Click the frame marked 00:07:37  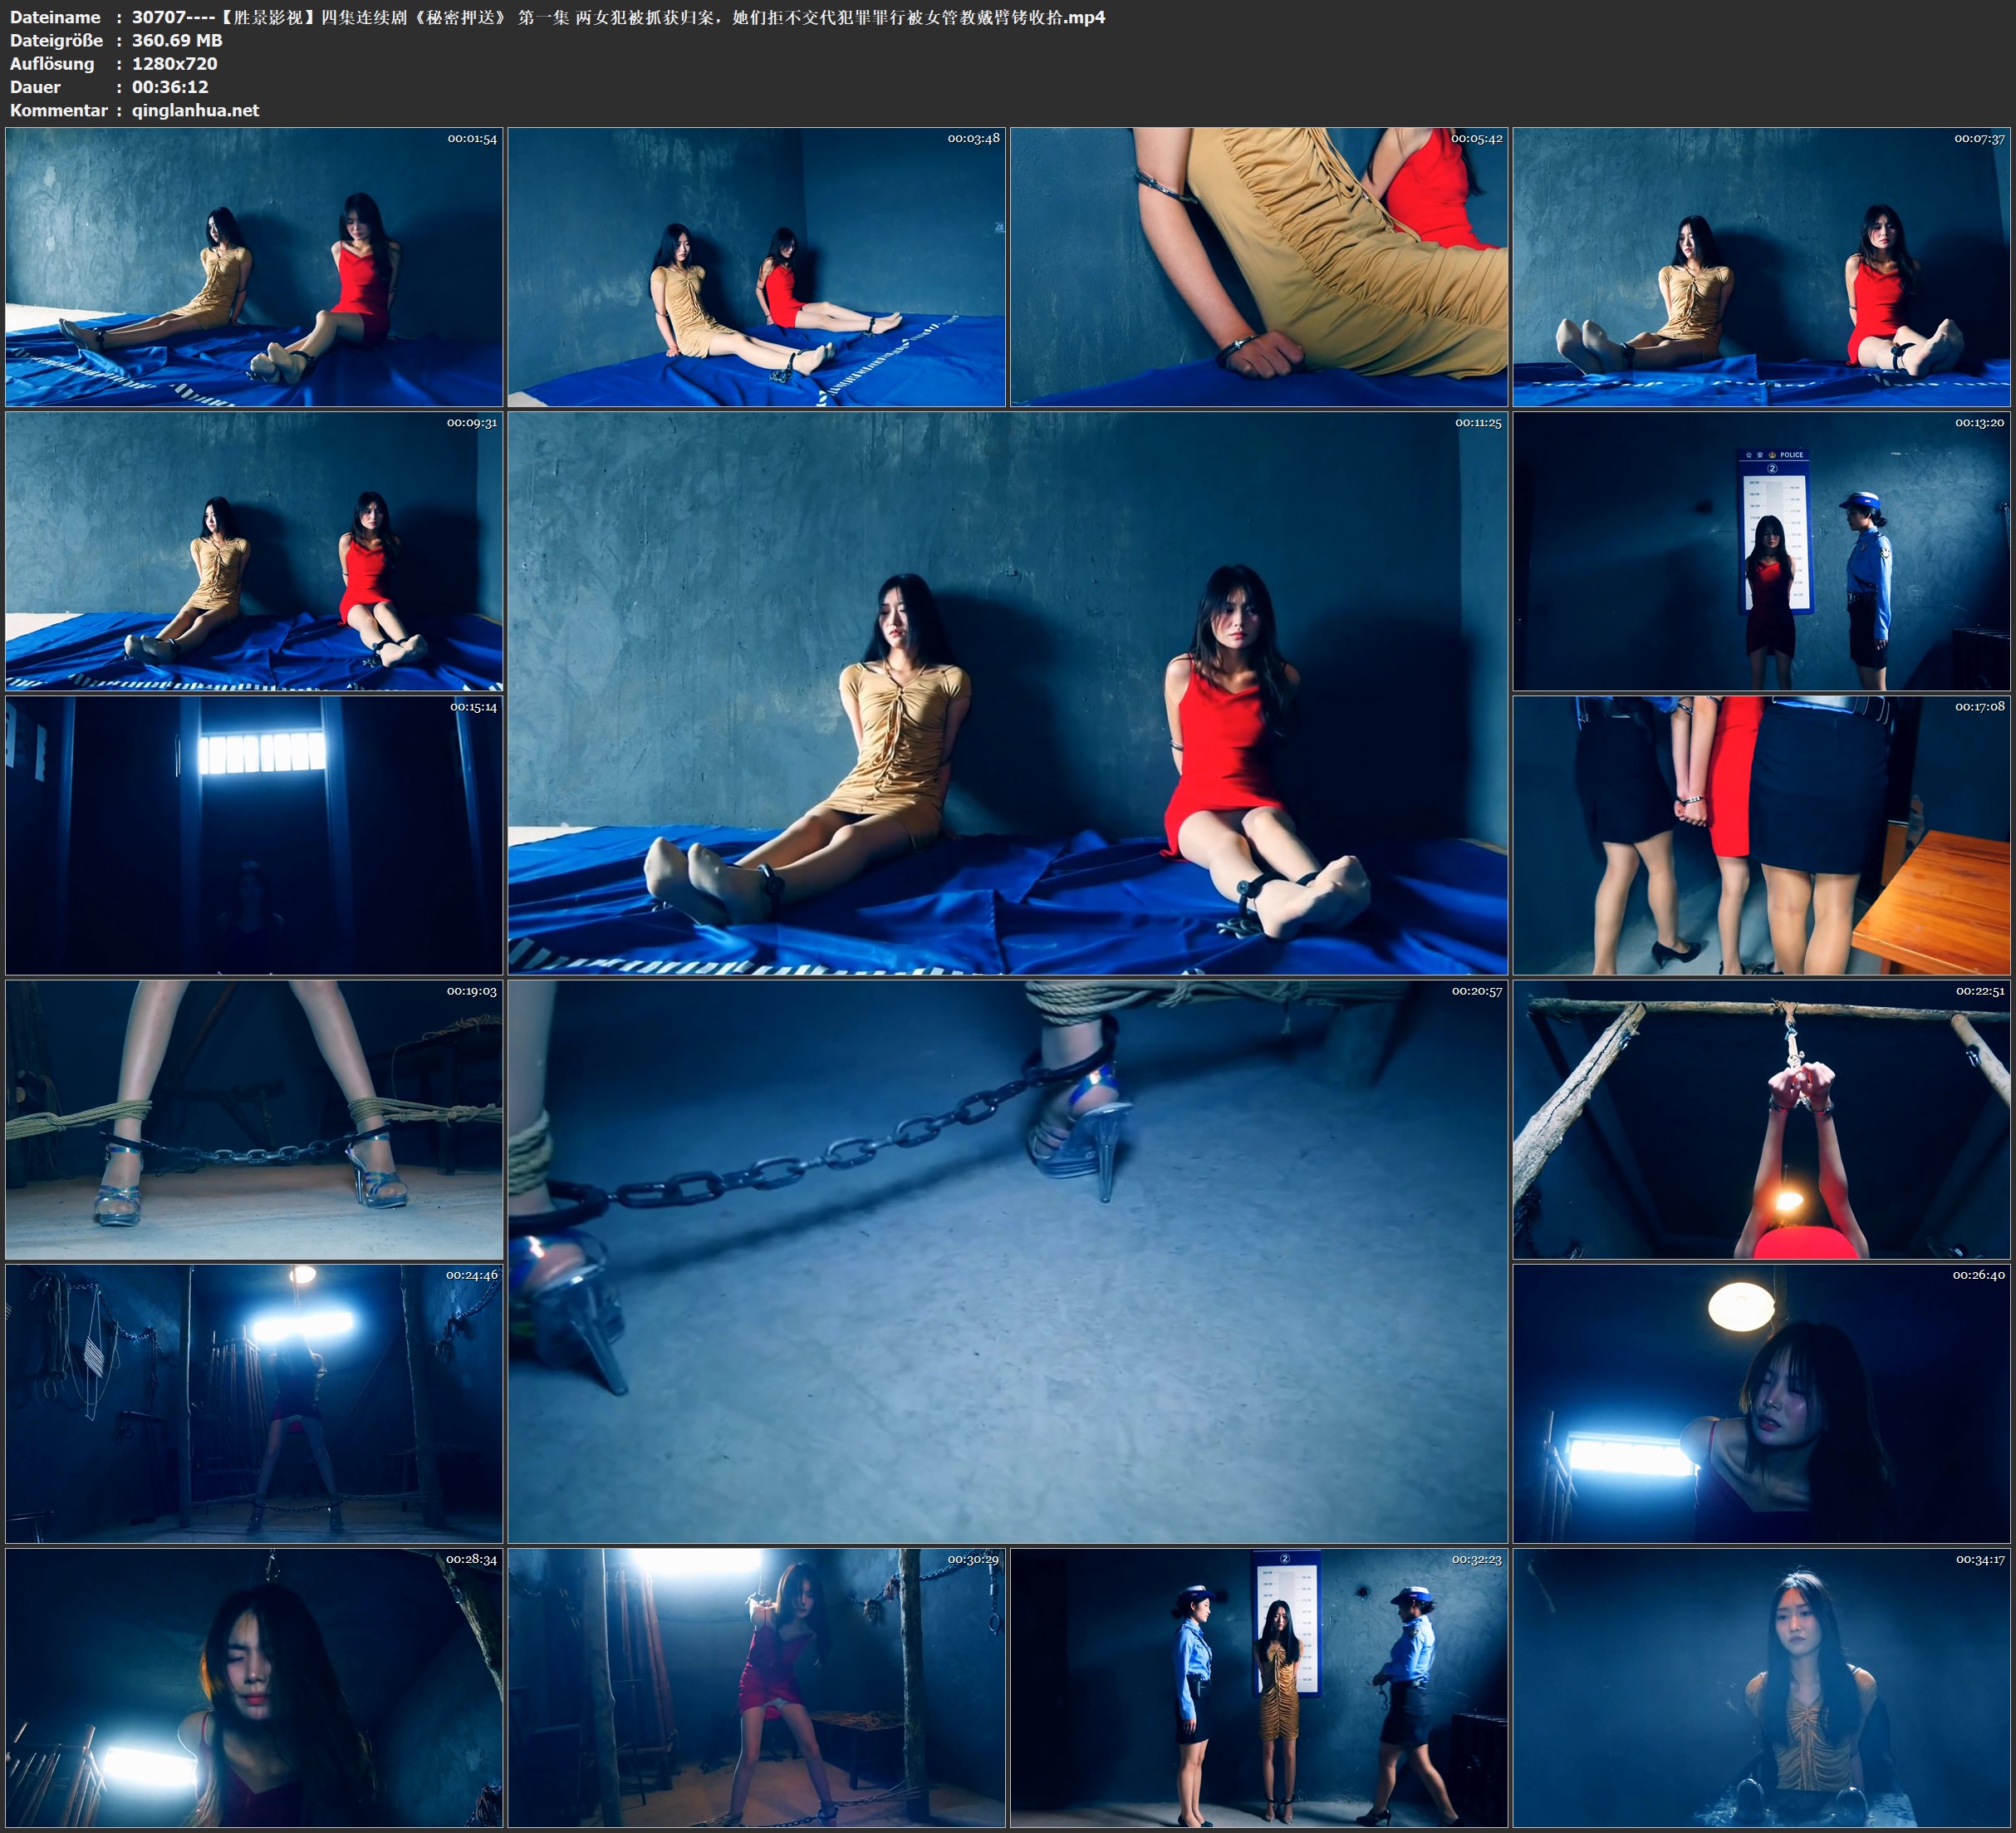pos(1761,268)
